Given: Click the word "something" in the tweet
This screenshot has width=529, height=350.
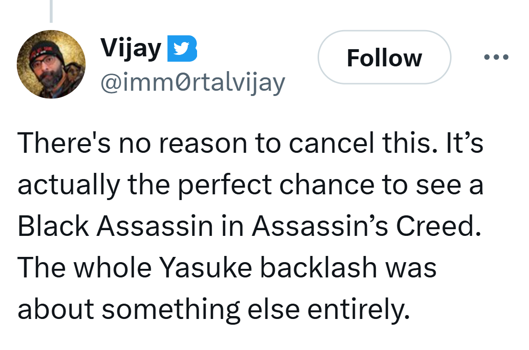Looking at the screenshot, I should [170, 309].
